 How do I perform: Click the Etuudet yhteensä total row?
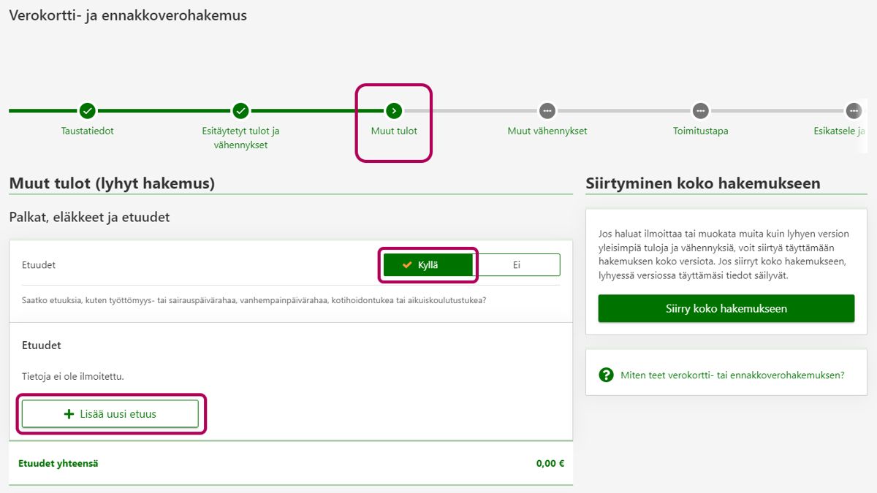pyautogui.click(x=291, y=463)
